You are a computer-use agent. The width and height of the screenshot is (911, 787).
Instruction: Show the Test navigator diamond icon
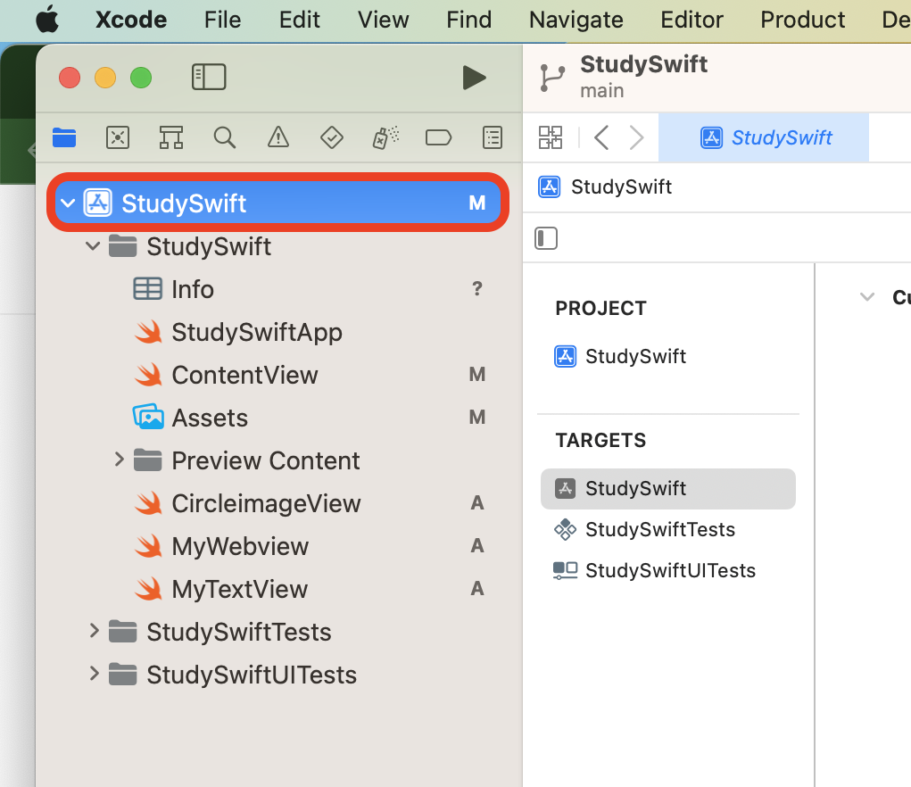[332, 137]
